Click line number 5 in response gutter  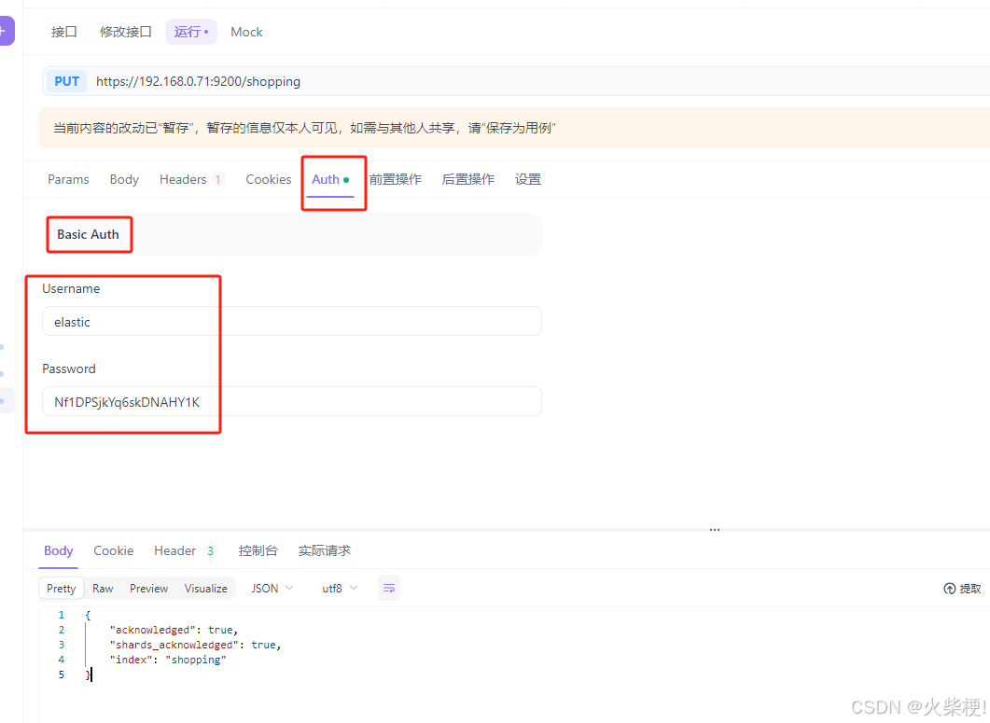(x=62, y=674)
